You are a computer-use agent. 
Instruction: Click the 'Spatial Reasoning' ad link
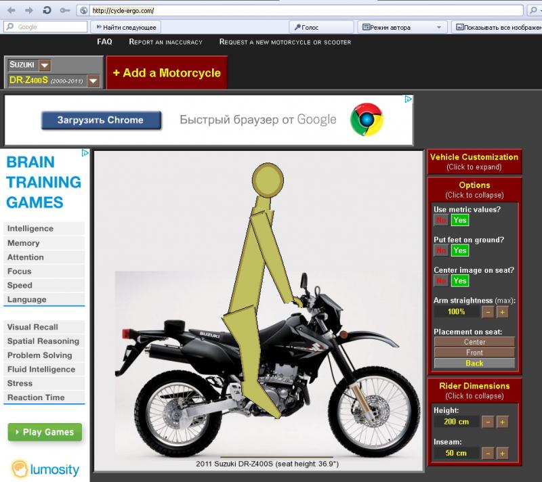pyautogui.click(x=44, y=341)
